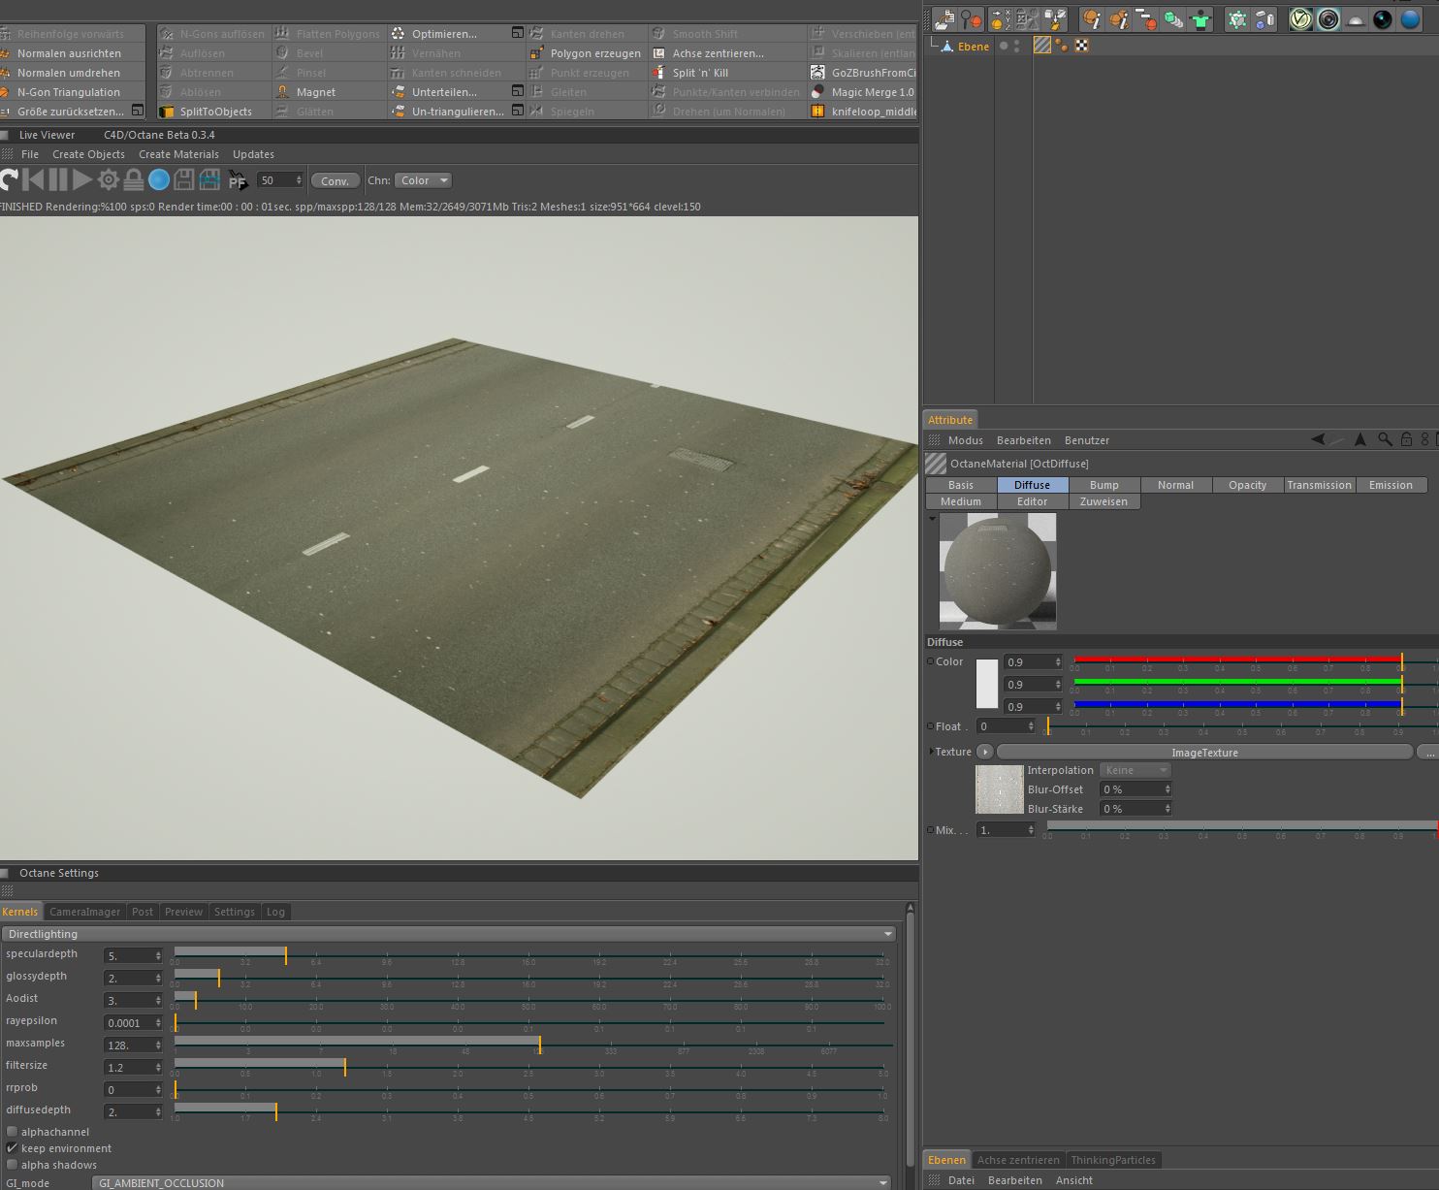Pause rendering in the Live Viewer
1439x1190 pixels.
58,180
